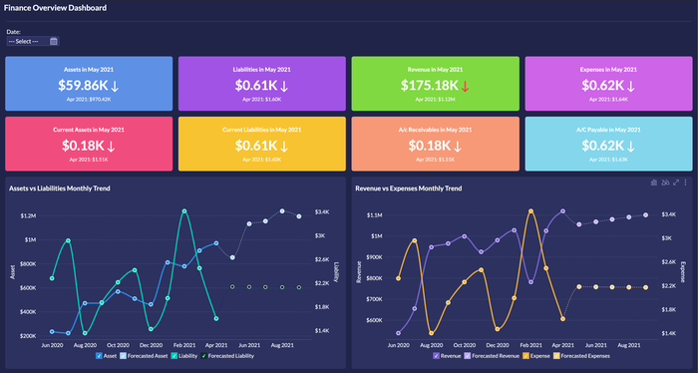Click the down arrow in Current Assets card
Viewport: 698px width, 373px height.
[112, 146]
